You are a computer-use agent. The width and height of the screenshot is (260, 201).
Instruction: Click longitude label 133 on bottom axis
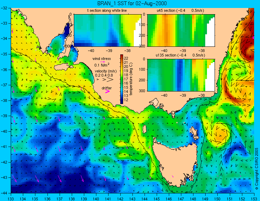tap(11, 199)
